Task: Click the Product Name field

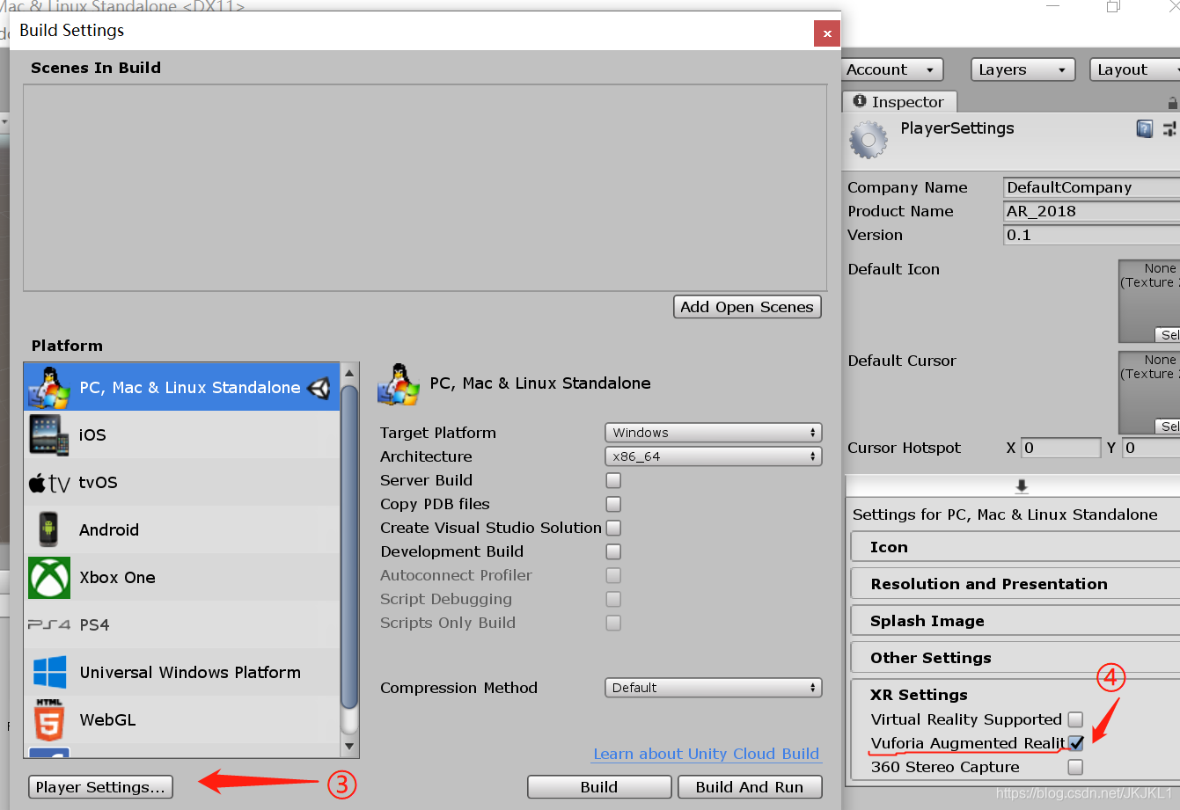Action: pyautogui.click(x=1091, y=211)
